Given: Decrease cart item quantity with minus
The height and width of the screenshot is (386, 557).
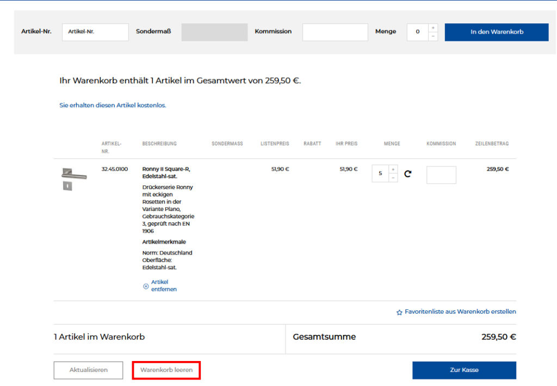Looking at the screenshot, I should tap(393, 178).
